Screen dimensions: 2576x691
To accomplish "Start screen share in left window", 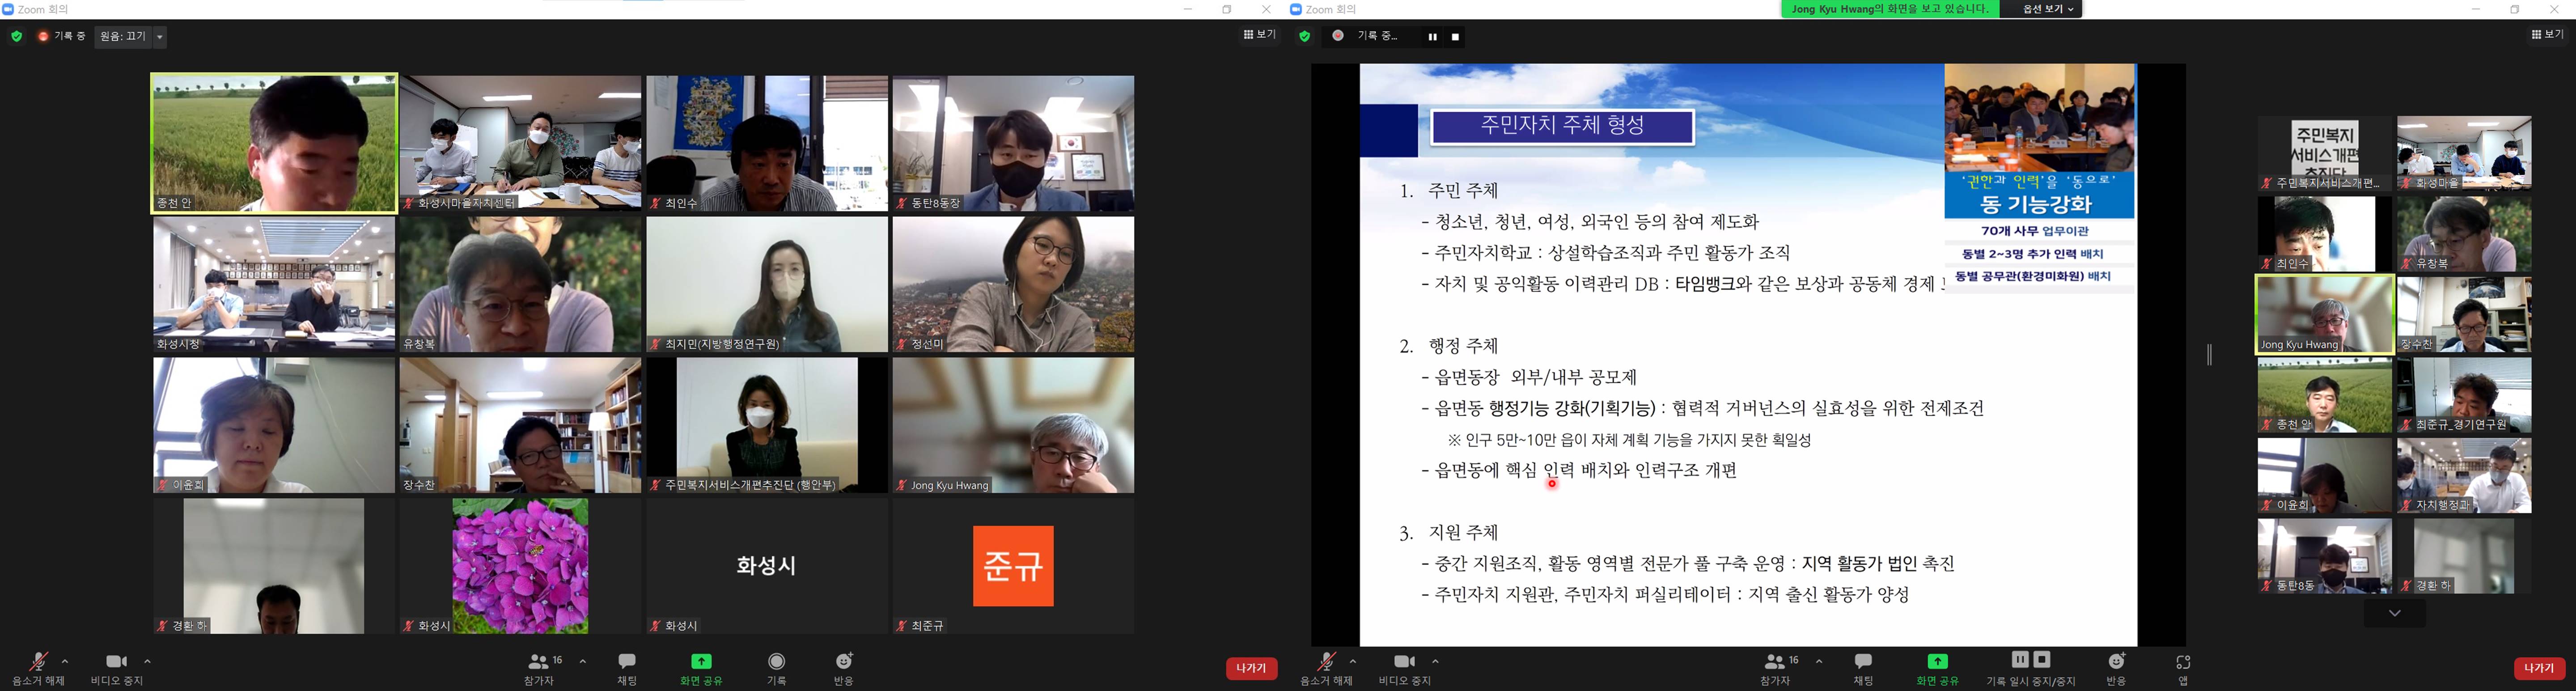I will click(701, 668).
